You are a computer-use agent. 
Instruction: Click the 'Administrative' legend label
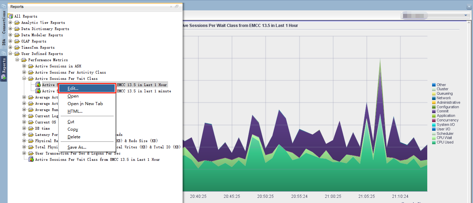(x=448, y=102)
